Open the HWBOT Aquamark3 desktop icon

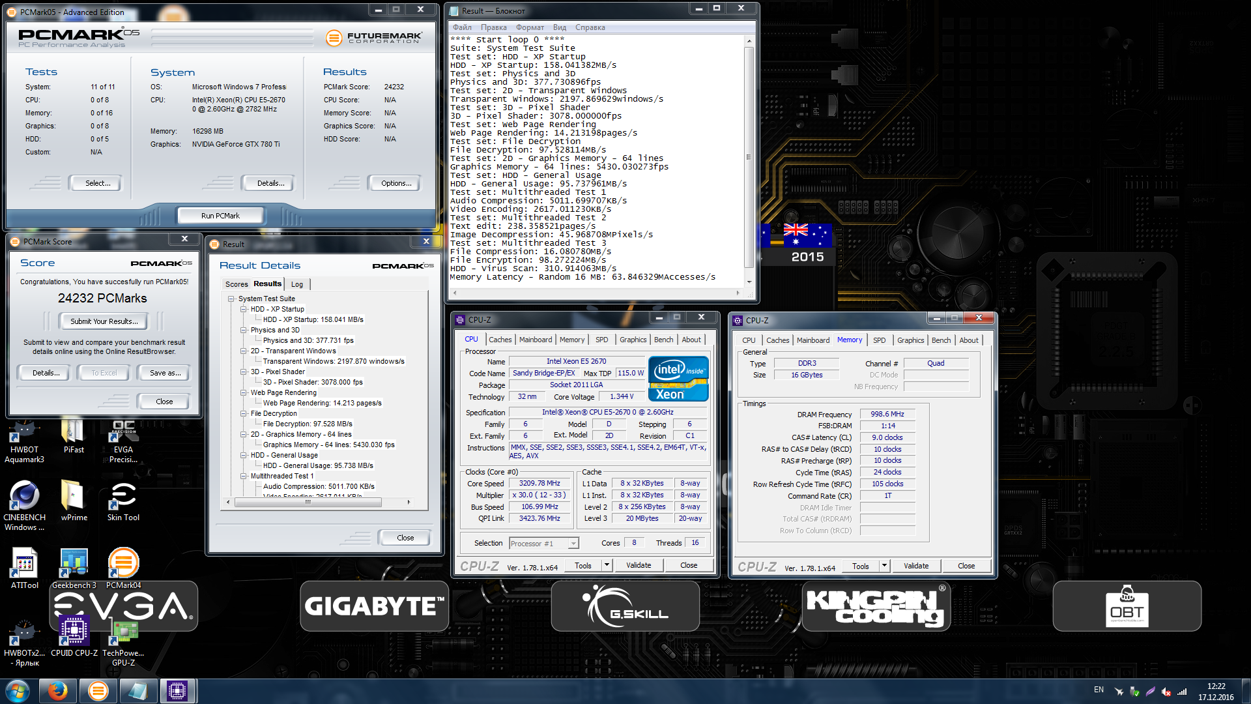pos(24,441)
